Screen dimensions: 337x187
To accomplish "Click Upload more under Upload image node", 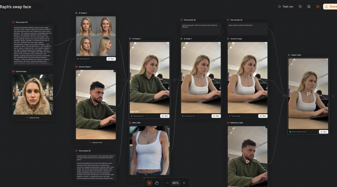I will click(x=33, y=118).
